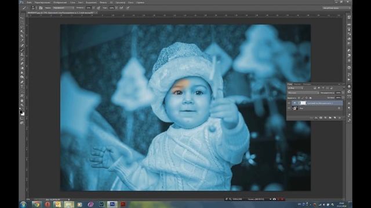Image resolution: width=371 pixels, height=208 pixels.
Task: Open the Image menu
Action: pyautogui.click(x=60, y=2)
